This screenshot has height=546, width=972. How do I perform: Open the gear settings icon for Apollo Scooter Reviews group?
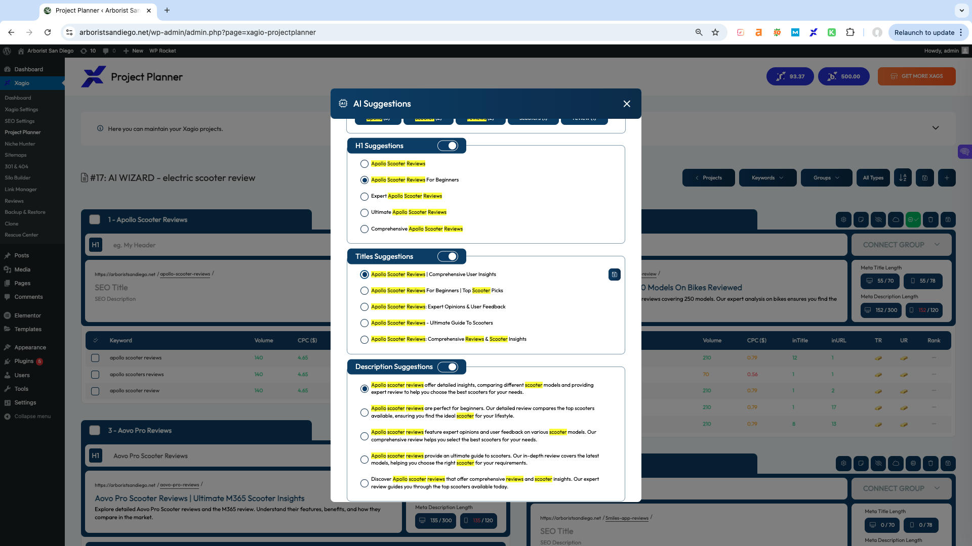[x=843, y=219]
